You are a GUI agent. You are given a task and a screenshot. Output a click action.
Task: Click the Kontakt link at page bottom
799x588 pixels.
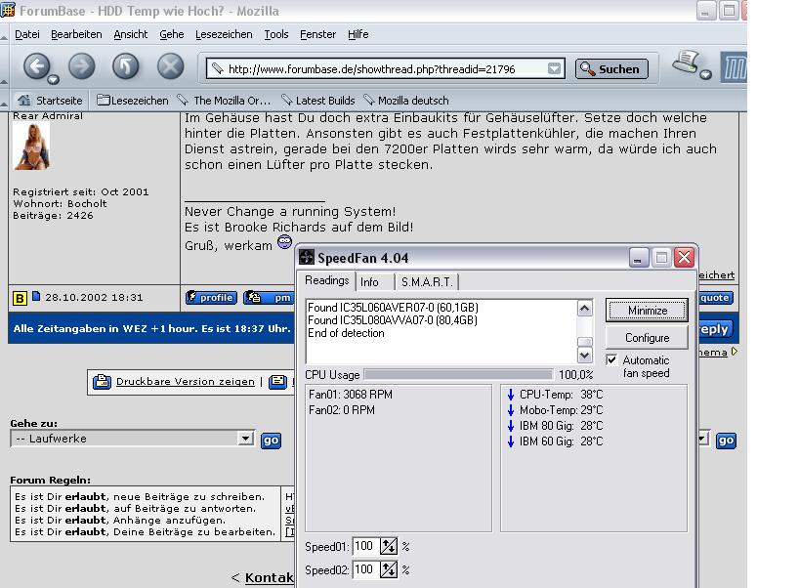click(x=269, y=577)
